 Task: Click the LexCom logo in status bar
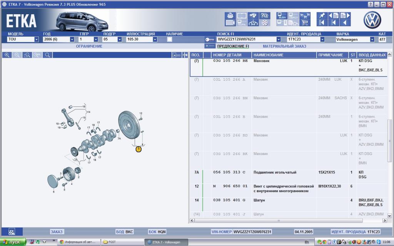tap(12, 232)
